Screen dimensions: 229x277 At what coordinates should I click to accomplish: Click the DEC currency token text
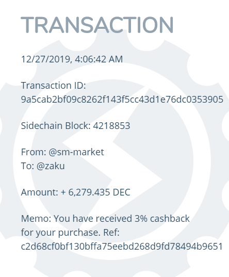(121, 192)
